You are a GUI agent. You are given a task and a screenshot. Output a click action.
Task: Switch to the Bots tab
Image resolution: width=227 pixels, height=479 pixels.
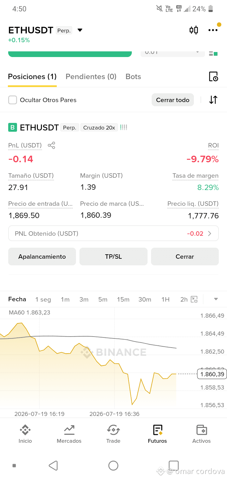tap(133, 77)
